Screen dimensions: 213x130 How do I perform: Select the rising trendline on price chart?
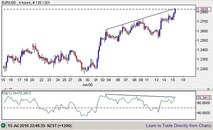pyautogui.click(x=140, y=19)
